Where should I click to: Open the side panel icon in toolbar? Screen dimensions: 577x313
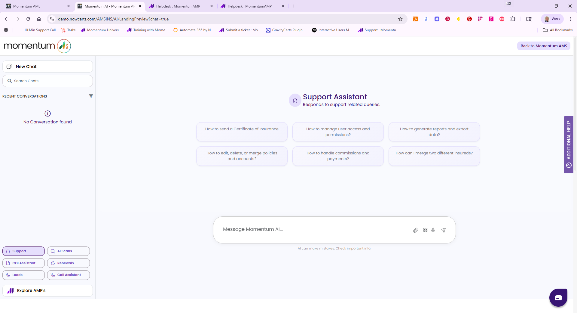529,19
